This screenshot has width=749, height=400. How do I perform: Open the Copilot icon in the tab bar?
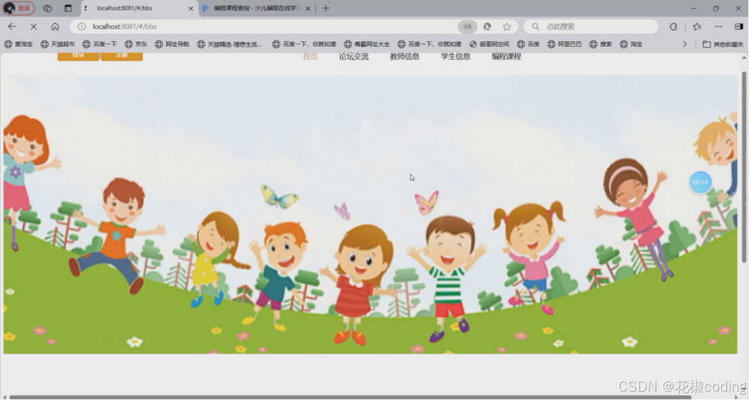click(46, 8)
